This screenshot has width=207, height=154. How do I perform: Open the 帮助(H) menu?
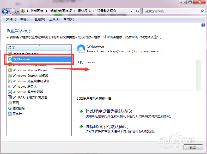[69, 19]
